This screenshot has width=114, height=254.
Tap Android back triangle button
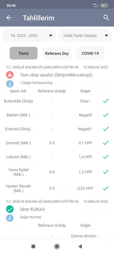pos(80,246)
